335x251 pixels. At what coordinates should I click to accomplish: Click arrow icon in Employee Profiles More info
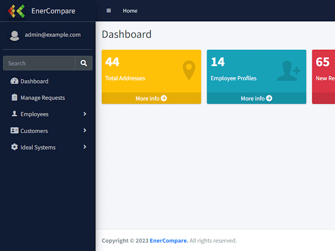269,98
